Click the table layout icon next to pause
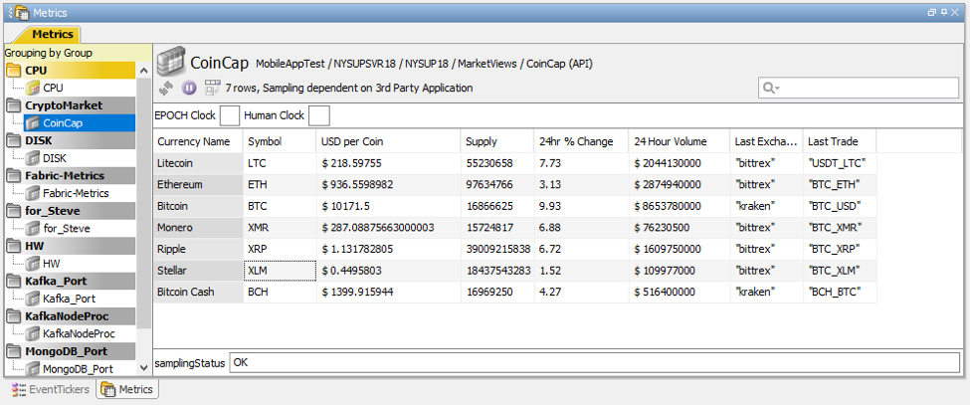The image size is (970, 405). coord(212,89)
